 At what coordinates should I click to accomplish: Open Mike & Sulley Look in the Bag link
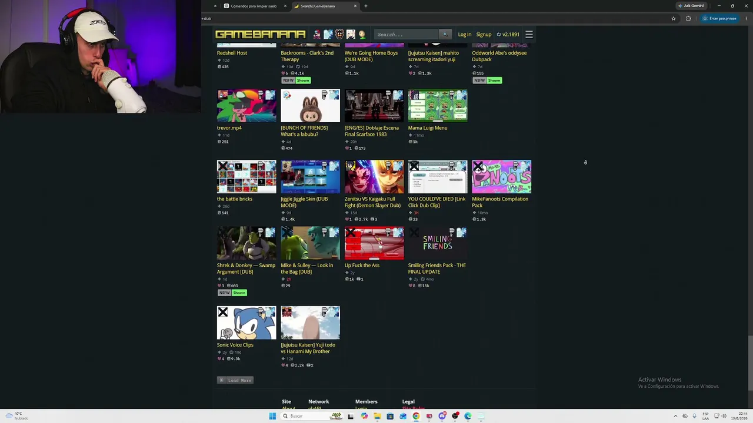(x=306, y=268)
